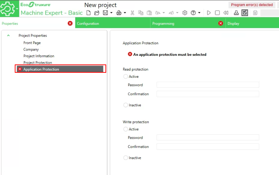Click the greyed document report icon
This screenshot has width=279, height=175.
(255, 13)
